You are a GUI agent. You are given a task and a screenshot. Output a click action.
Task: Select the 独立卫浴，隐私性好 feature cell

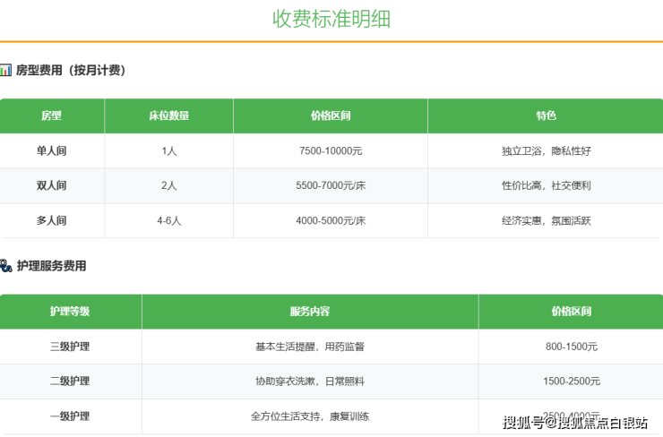547,150
